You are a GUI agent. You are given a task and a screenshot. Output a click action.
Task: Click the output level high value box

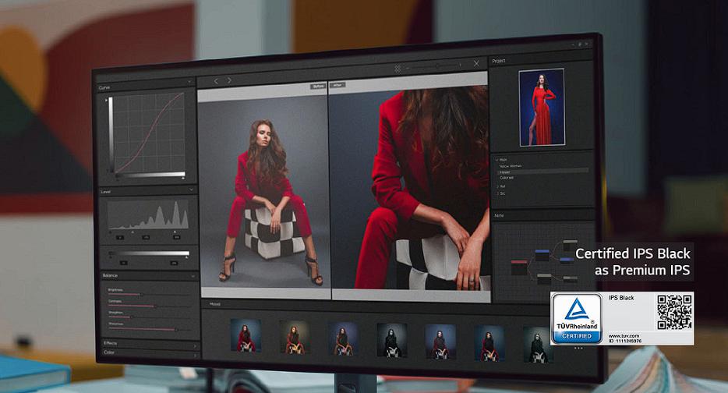tap(174, 263)
